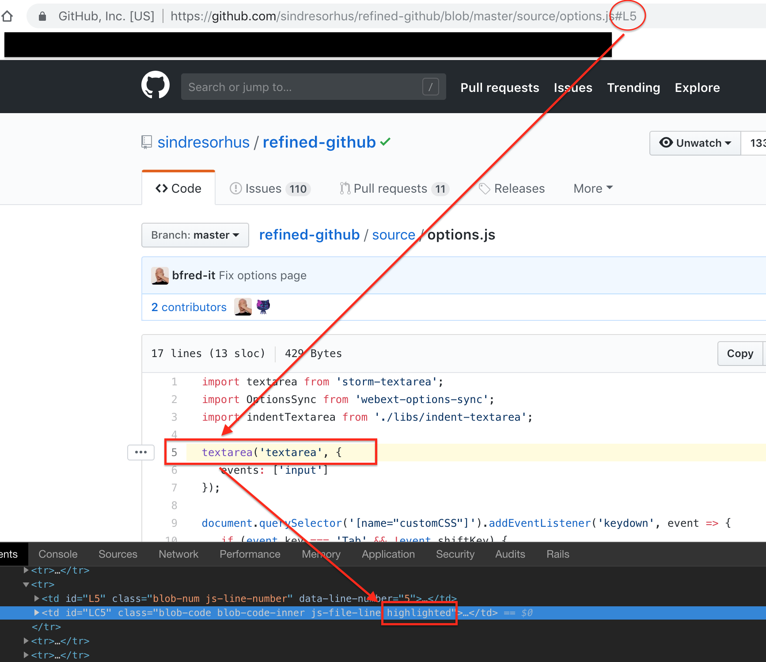Open the Console tab in DevTools

click(x=58, y=554)
